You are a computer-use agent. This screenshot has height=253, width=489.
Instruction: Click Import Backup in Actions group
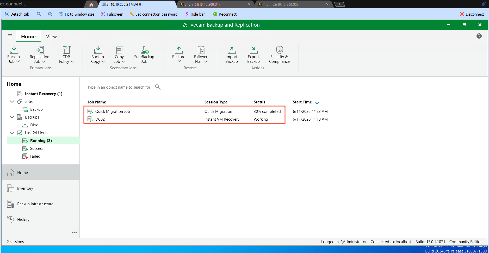(232, 55)
